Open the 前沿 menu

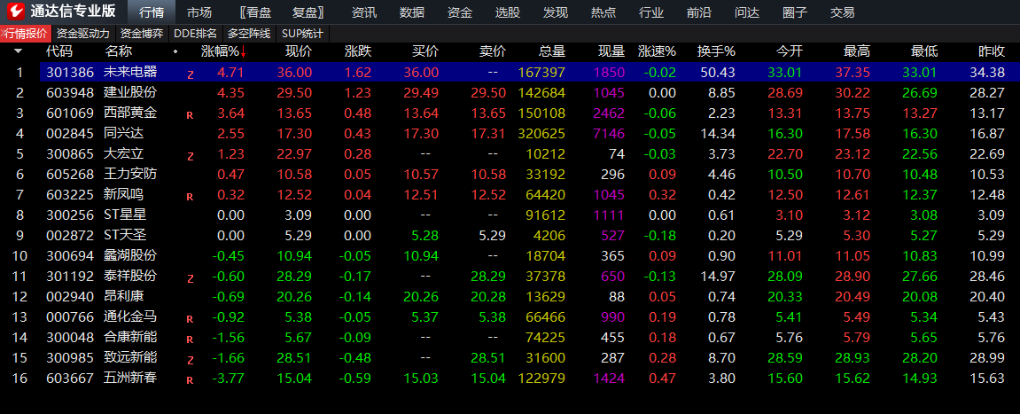coord(699,12)
